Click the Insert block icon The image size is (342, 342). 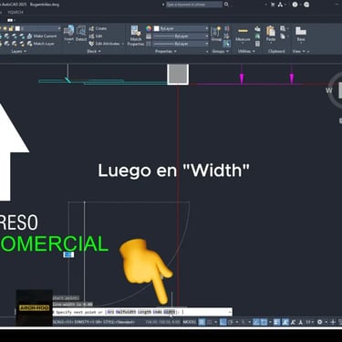69,31
